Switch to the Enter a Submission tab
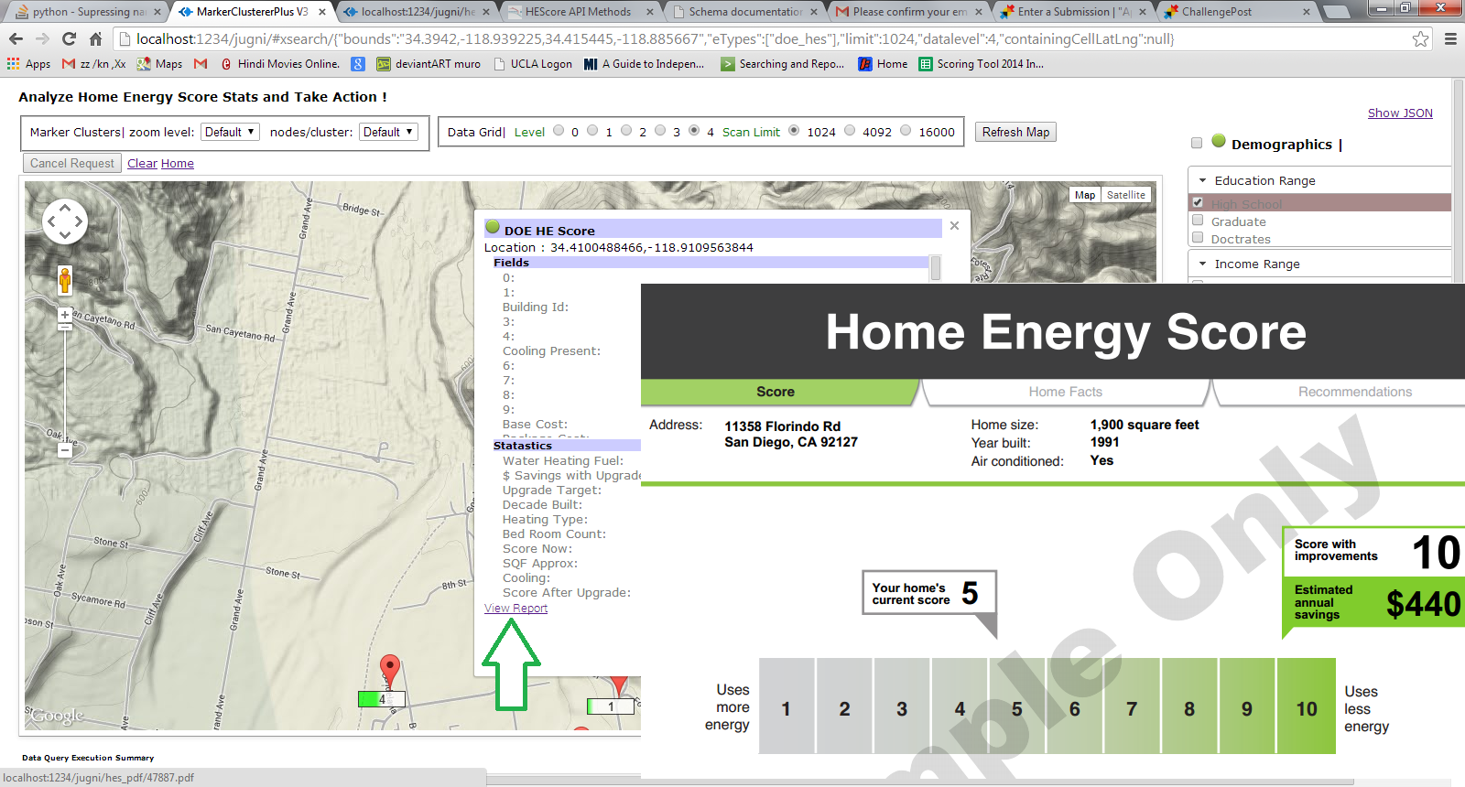 [1073, 12]
